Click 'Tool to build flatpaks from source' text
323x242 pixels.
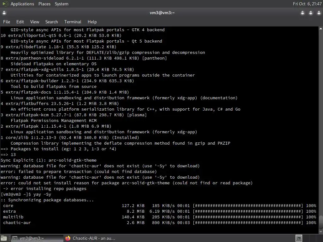click(x=54, y=86)
